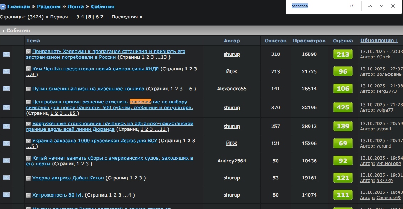Click envelope icon beside the Halloween topic
Viewport: 403px width, 209px height.
click(x=6, y=54)
